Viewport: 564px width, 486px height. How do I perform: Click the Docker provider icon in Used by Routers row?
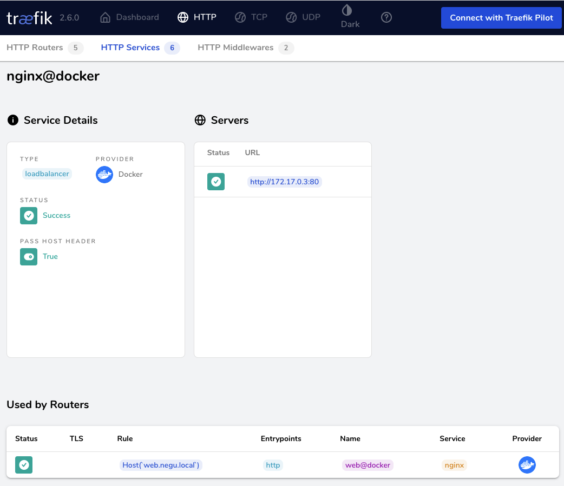pos(527,464)
